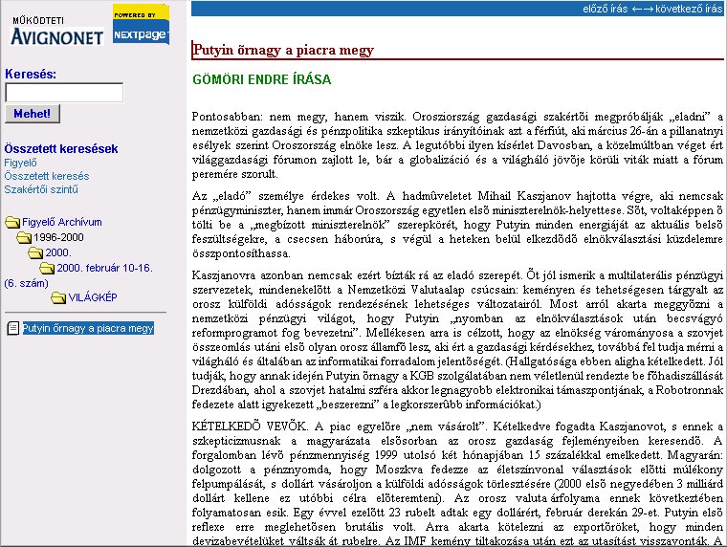Click the VILÁGKÉP folder icon
This screenshot has height=547, width=727.
point(58,297)
